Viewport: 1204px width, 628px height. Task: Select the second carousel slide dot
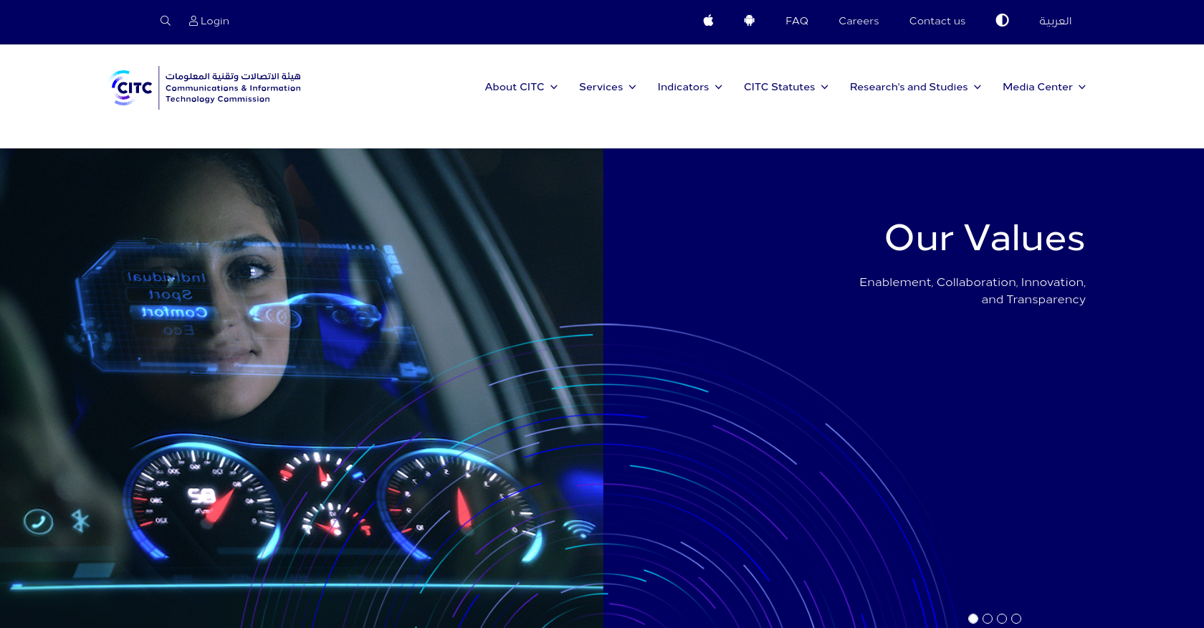pos(988,619)
